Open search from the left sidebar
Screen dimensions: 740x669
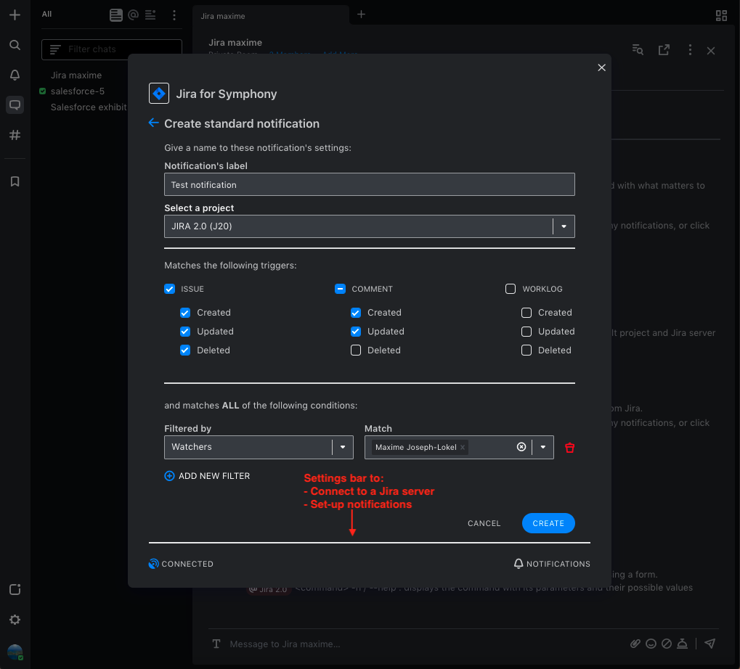point(15,45)
